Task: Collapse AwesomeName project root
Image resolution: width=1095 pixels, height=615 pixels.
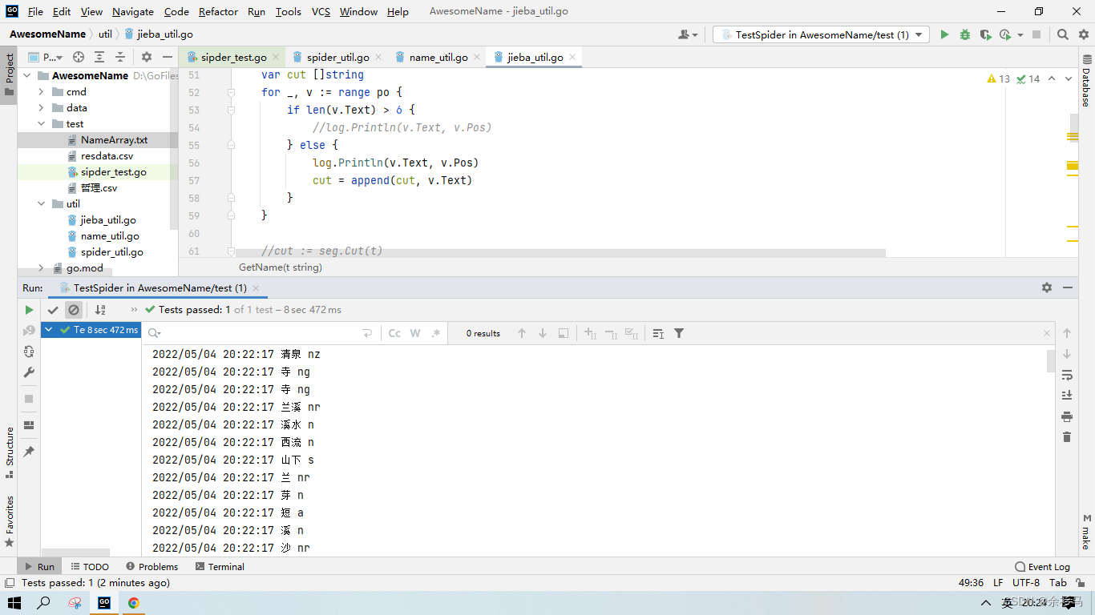Action: pos(26,76)
